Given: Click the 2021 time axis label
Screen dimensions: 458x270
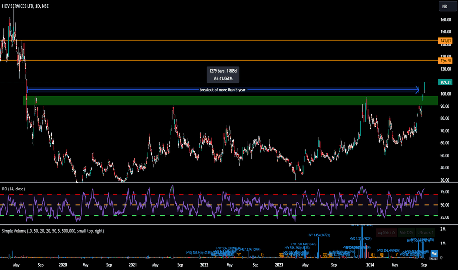Looking at the screenshot, I should (133, 265).
